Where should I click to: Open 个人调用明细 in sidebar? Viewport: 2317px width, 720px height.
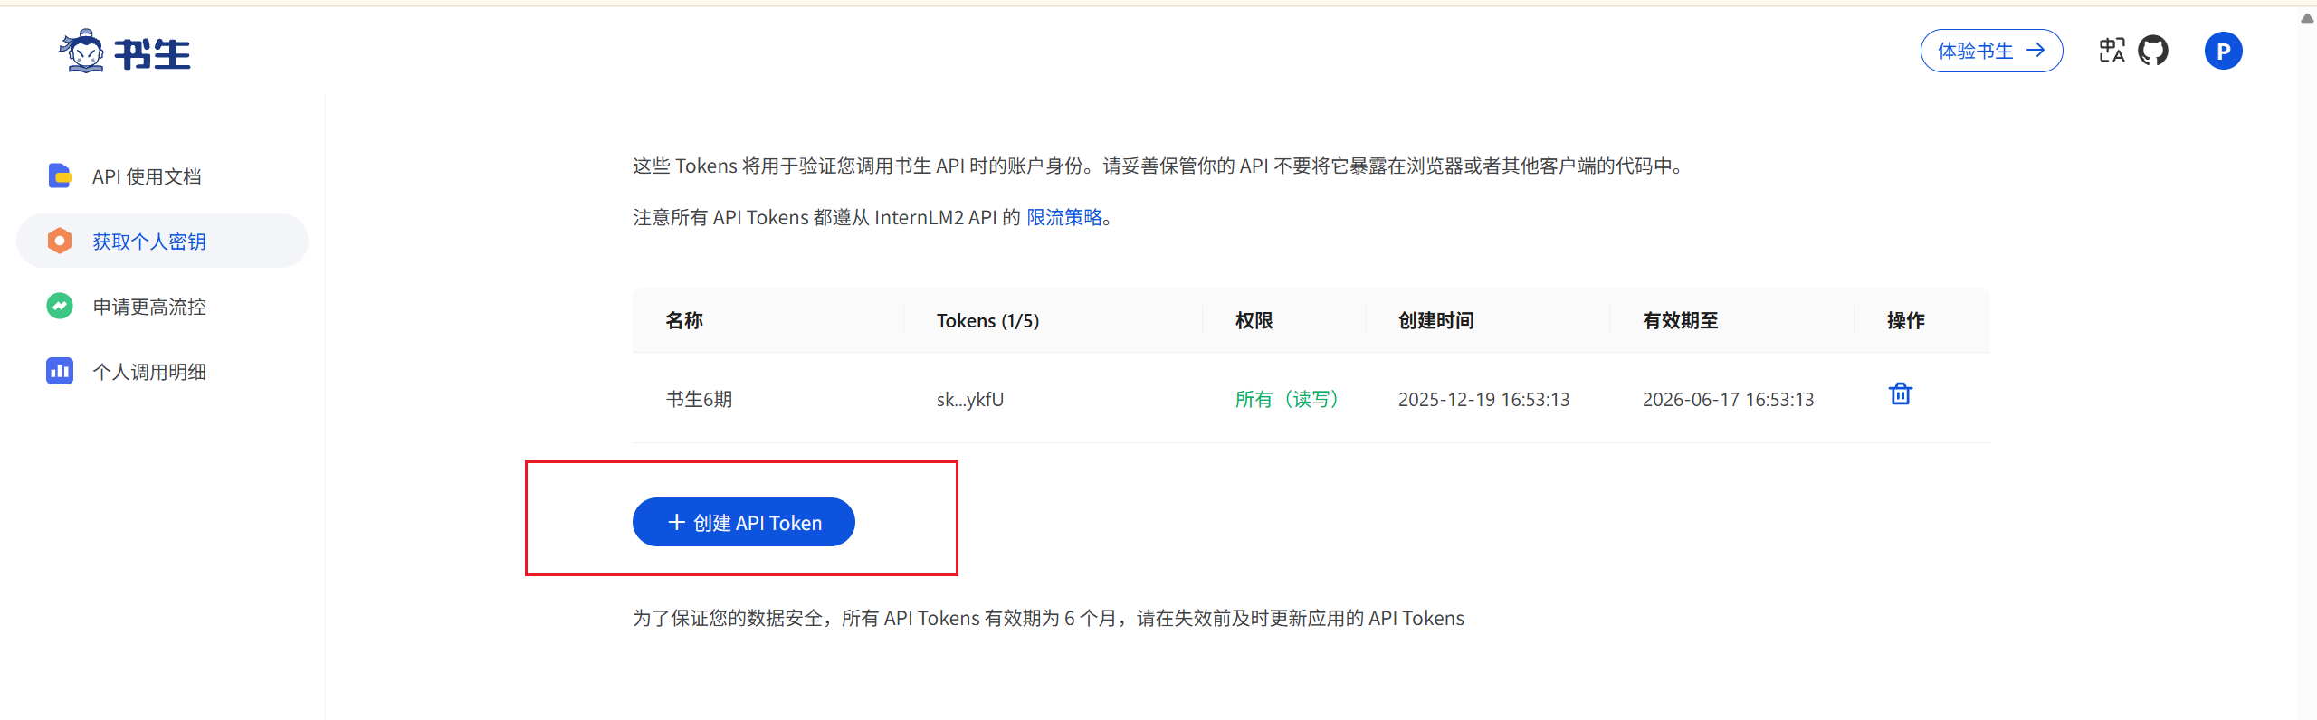click(163, 372)
